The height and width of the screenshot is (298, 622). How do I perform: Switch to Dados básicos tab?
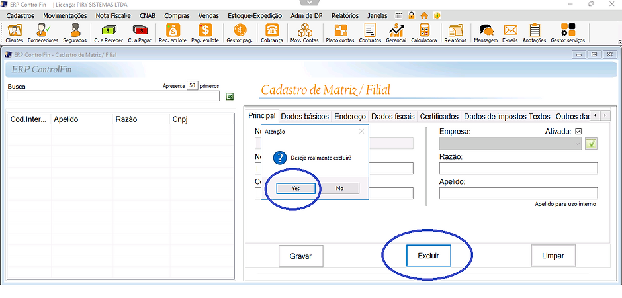tap(304, 117)
